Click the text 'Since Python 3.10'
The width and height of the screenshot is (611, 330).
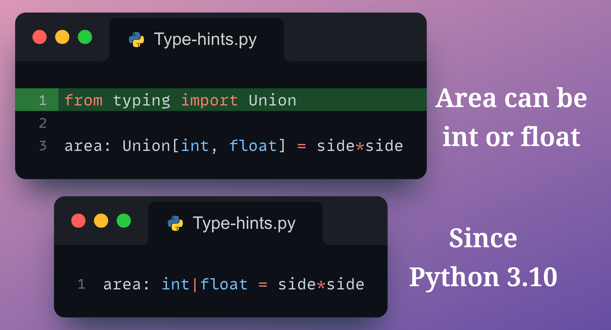tap(485, 257)
